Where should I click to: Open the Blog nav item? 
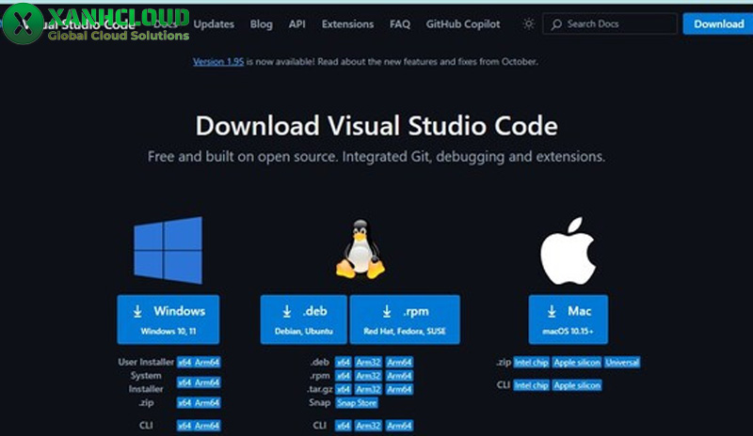click(x=262, y=24)
